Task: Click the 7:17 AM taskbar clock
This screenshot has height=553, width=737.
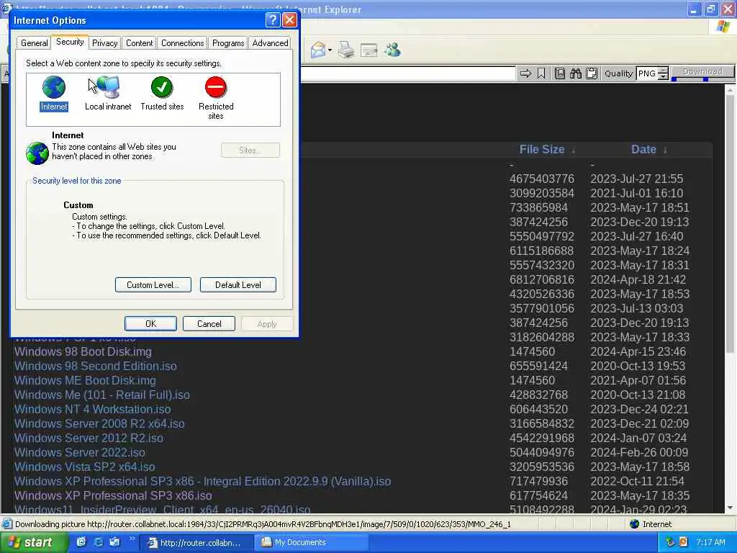Action: [710, 542]
